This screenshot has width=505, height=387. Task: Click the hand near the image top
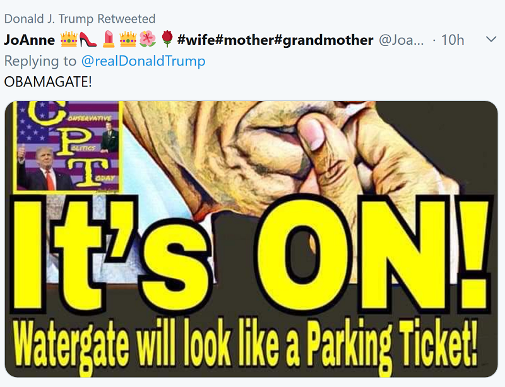(x=316, y=145)
